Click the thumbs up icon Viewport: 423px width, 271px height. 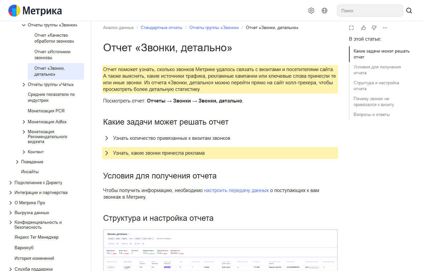(x=364, y=28)
